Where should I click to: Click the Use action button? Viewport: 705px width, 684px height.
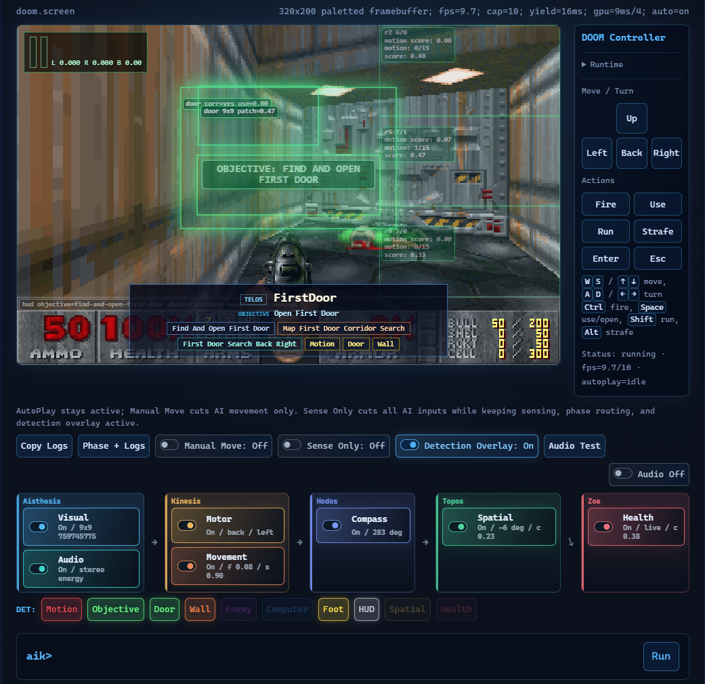[x=658, y=204]
